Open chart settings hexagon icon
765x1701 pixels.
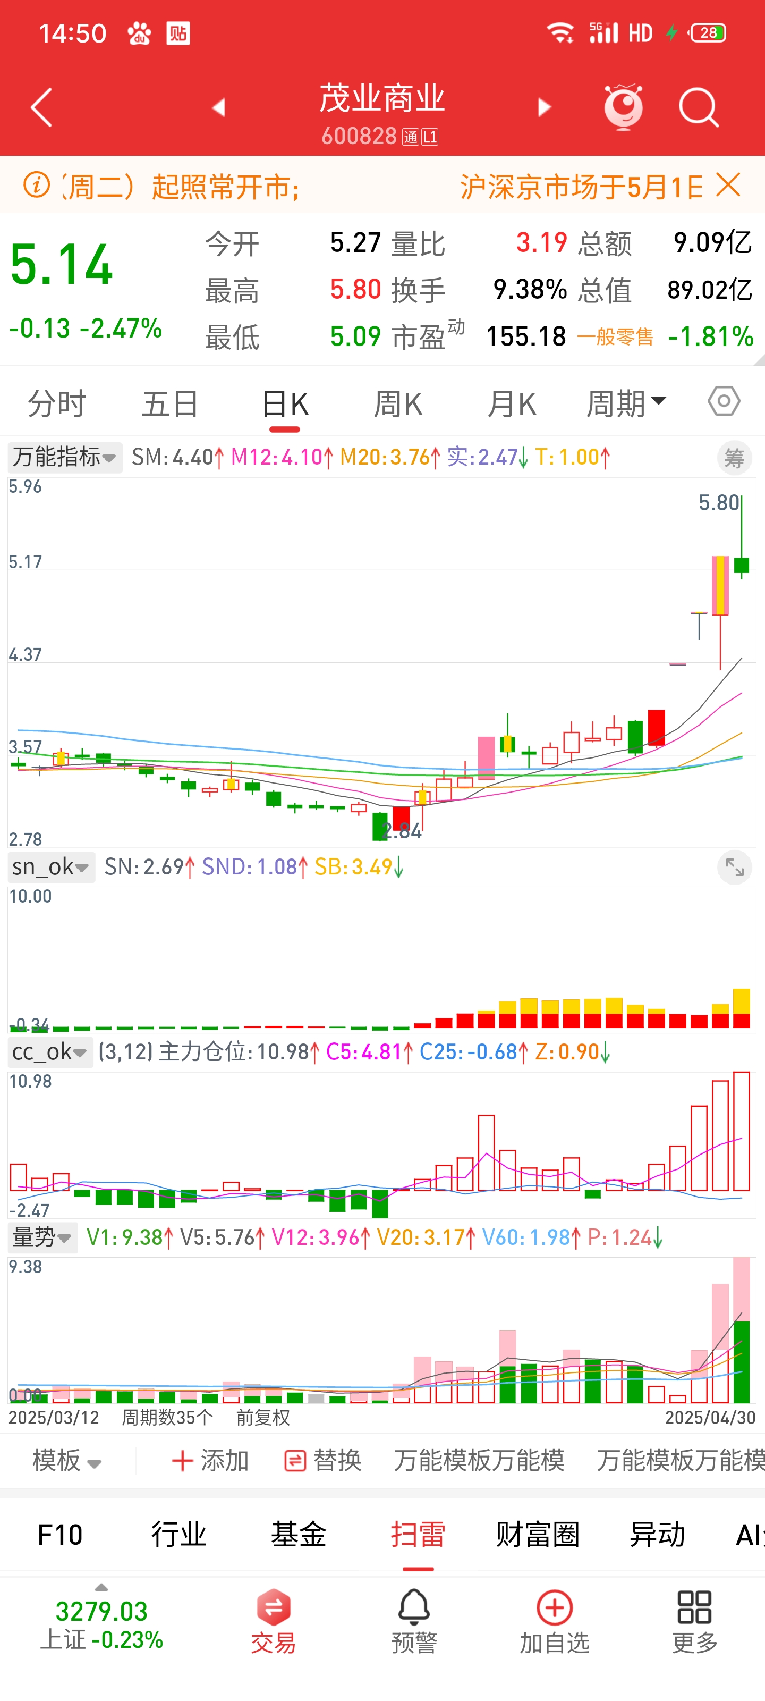click(724, 401)
